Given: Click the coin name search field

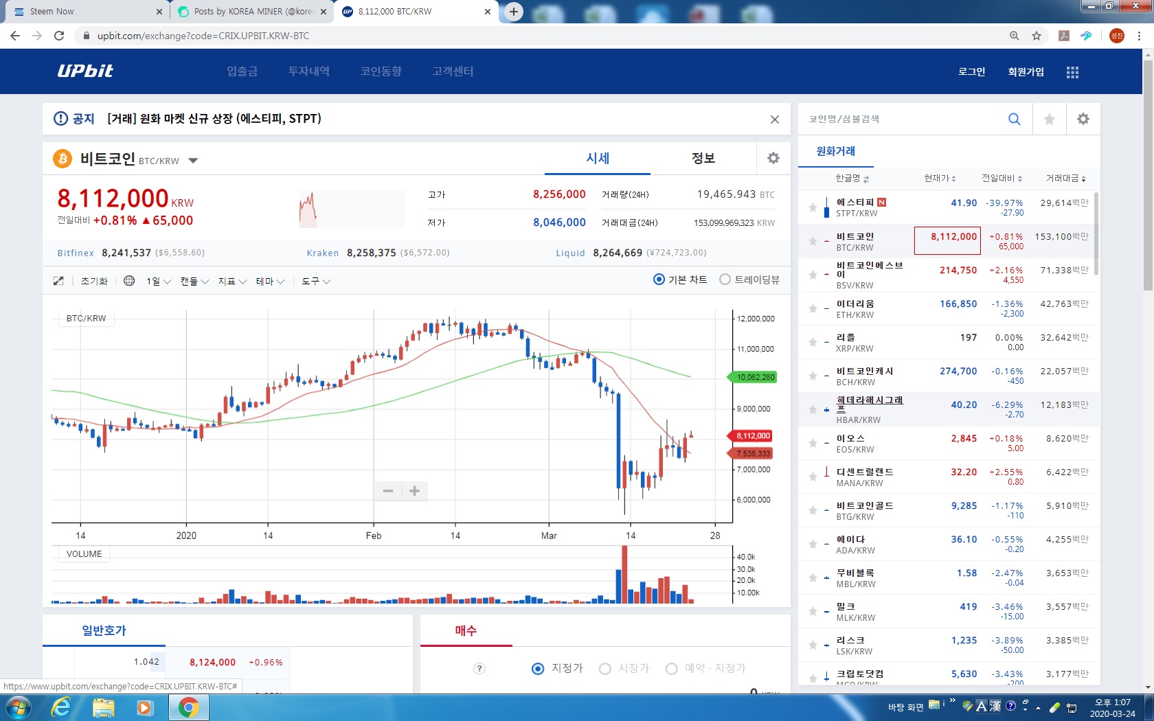Looking at the screenshot, I should (900, 119).
